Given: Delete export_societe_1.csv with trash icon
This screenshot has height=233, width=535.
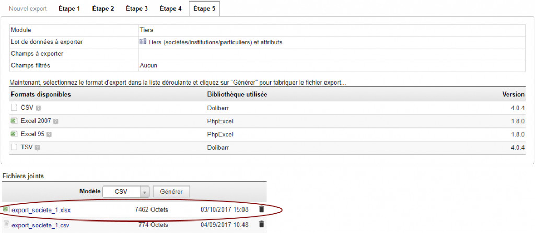Looking at the screenshot, I should point(261,224).
